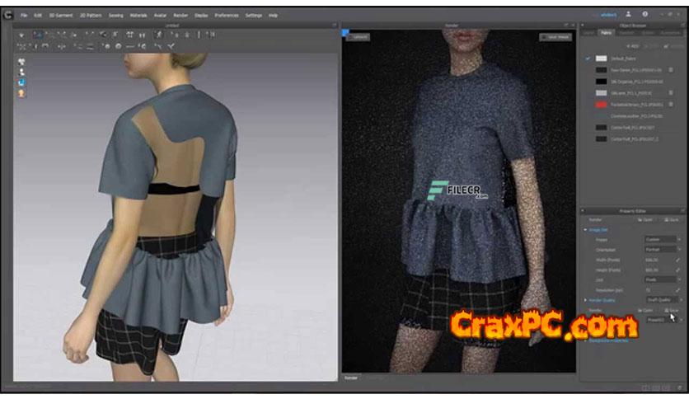Screen dimensions: 689x399
Task: Toggle the checkmark next to Default Fabric
Action: [588, 59]
